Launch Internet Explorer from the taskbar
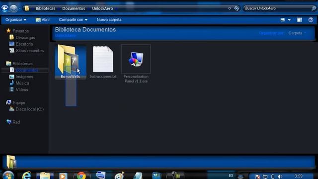Screen dimensions: 318x179 26,176
